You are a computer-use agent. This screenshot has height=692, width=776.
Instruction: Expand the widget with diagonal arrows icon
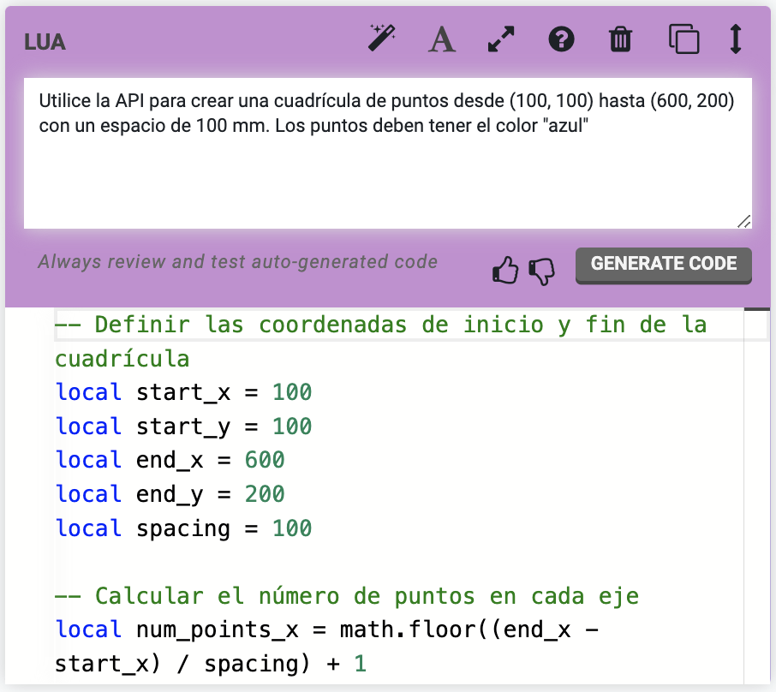click(501, 39)
